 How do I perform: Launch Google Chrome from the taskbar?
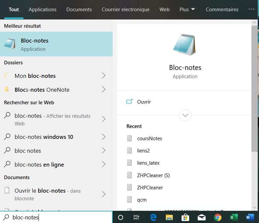pos(218,217)
